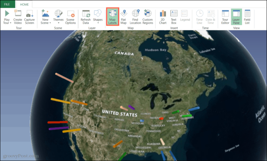Add a Text Box

[x=174, y=16]
